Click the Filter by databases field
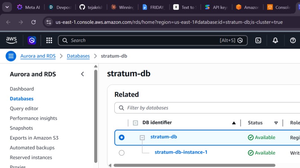300x168 pixels. coord(207,108)
